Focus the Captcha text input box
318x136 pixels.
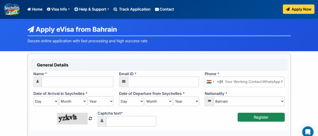point(131,121)
